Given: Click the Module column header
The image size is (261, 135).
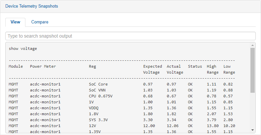Looking at the screenshot, I should (x=16, y=66).
